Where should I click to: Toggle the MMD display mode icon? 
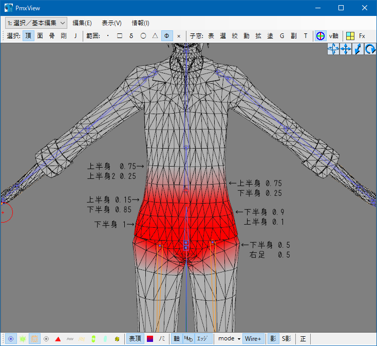[x=188, y=339]
